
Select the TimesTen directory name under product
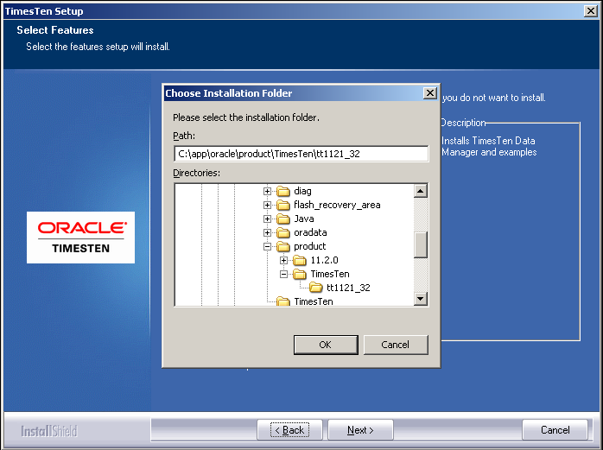coord(330,274)
